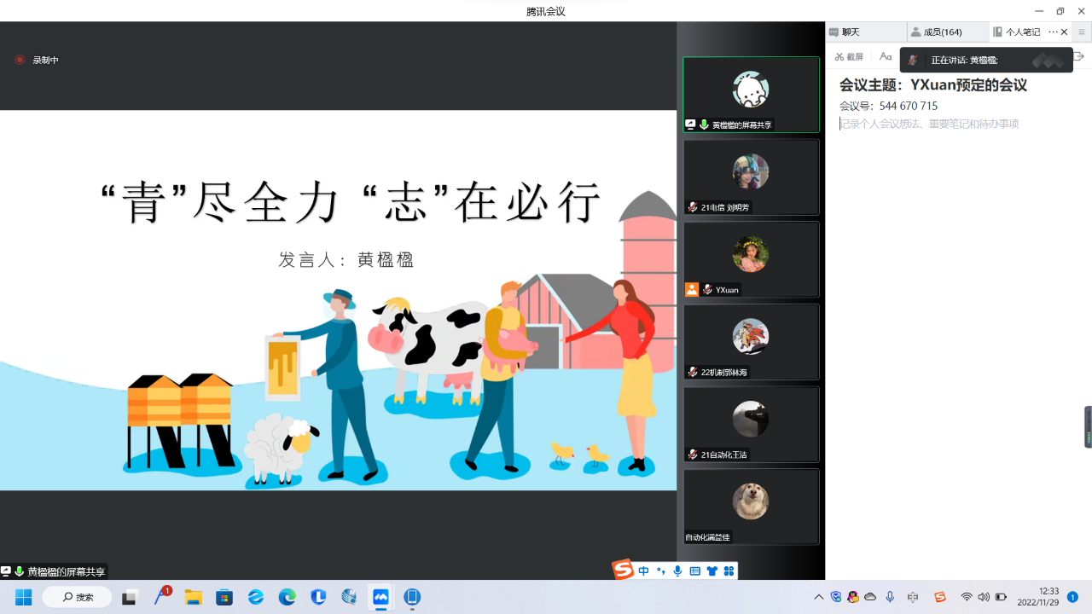Click the export notes icon

(x=1078, y=57)
